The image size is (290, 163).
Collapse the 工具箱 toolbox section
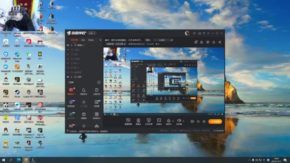(x=99, y=82)
